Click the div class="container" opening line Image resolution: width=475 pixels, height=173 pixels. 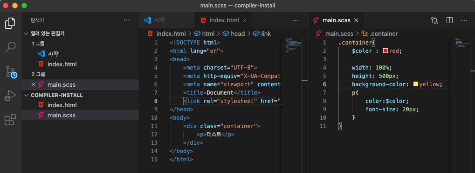click(x=222, y=126)
